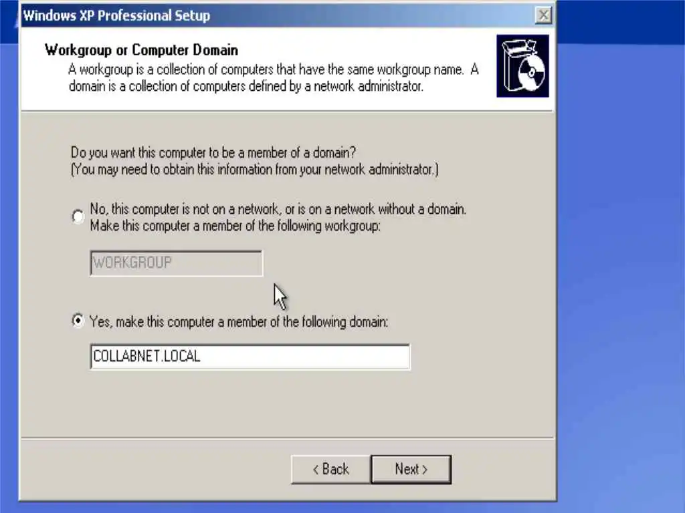The height and width of the screenshot is (513, 685).
Task: Select the join domain radio option
Action: pos(78,321)
